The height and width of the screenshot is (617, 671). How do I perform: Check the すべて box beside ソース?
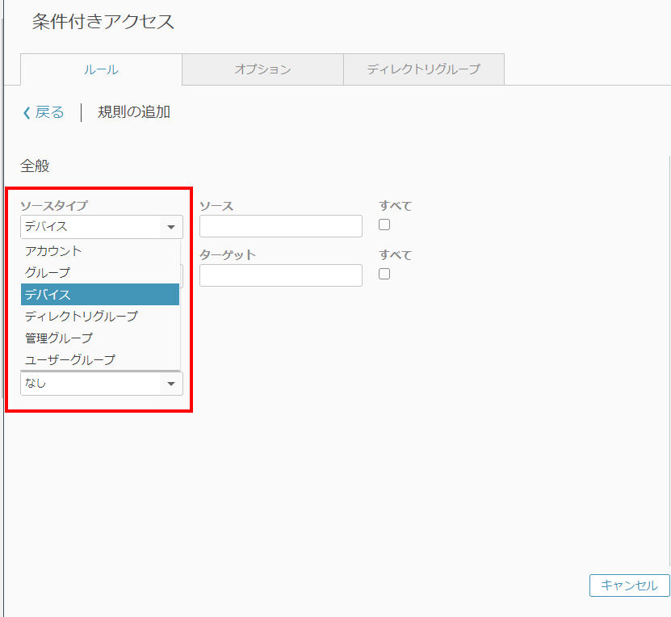click(x=384, y=225)
